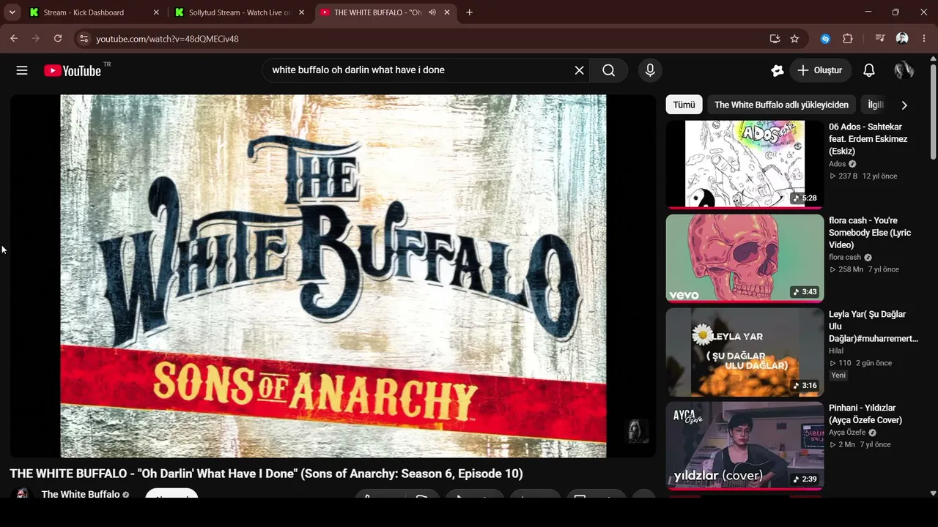Bookmark this page with the star icon
This screenshot has width=938, height=527.
[794, 39]
